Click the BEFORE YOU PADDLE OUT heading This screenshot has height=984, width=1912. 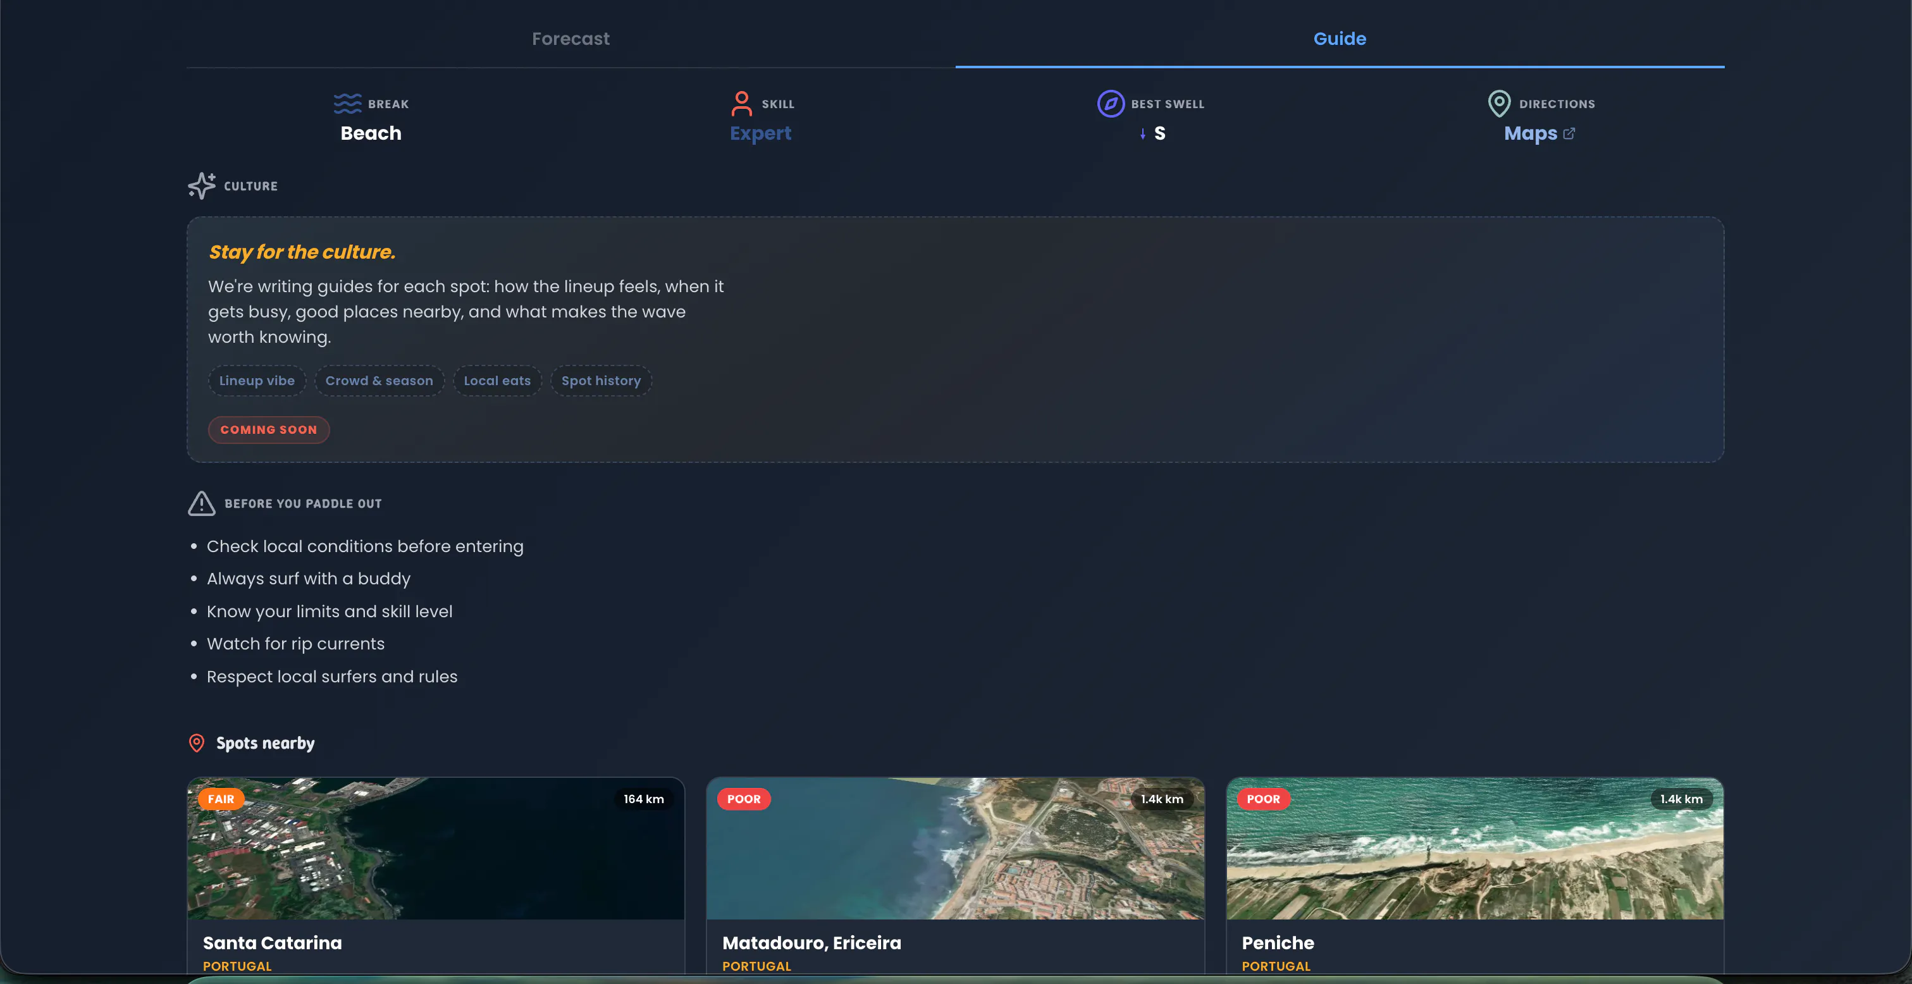[304, 504]
